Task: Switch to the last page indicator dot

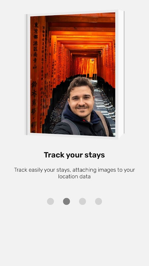Action: tap(98, 201)
